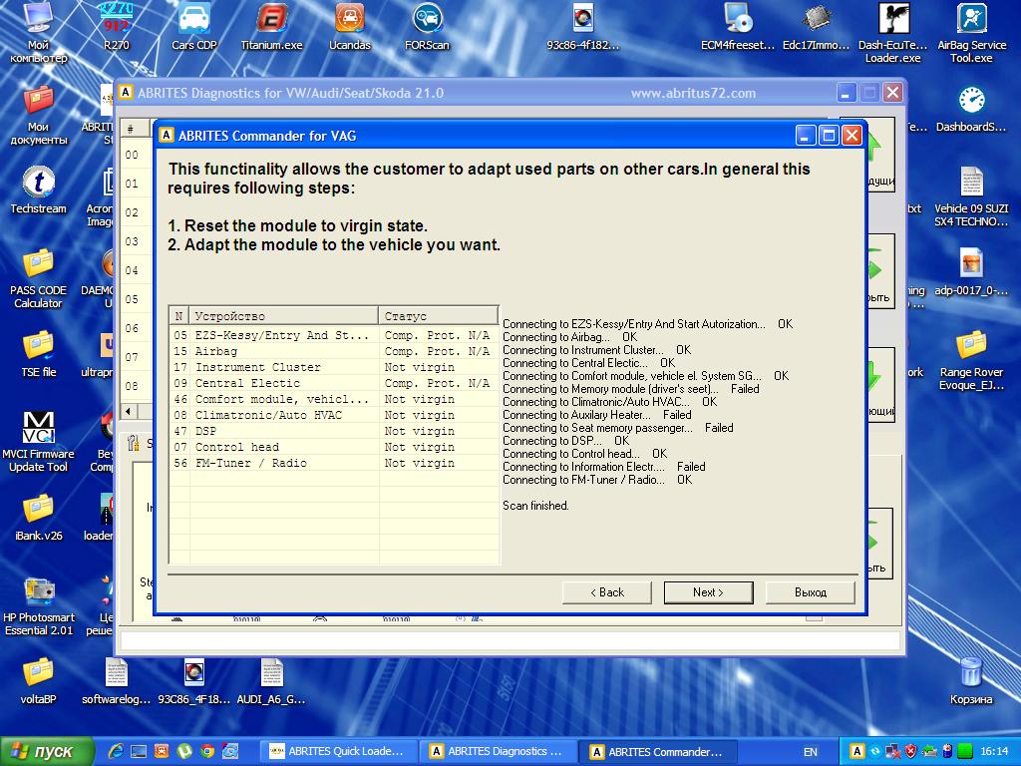The width and height of the screenshot is (1021, 766).
Task: Switch to ABRITES Quick Loader taskbar item
Action: [338, 752]
